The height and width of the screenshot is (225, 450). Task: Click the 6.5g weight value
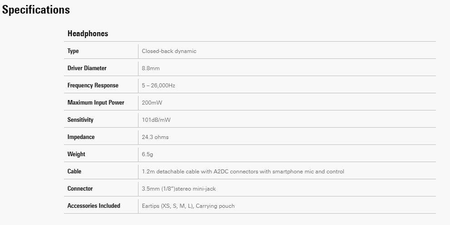click(148, 154)
